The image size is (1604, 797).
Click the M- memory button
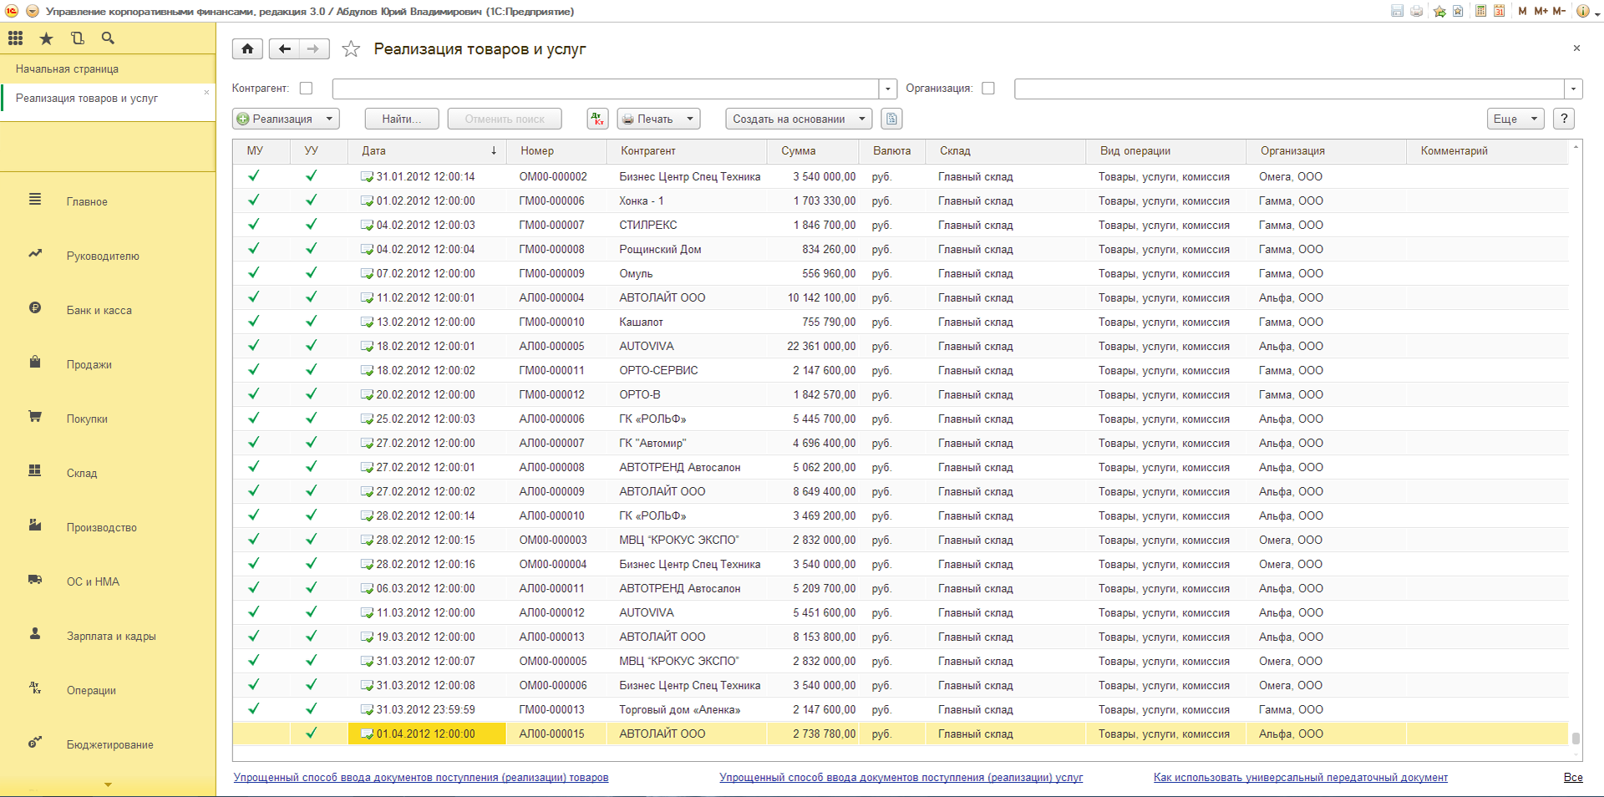point(1559,11)
